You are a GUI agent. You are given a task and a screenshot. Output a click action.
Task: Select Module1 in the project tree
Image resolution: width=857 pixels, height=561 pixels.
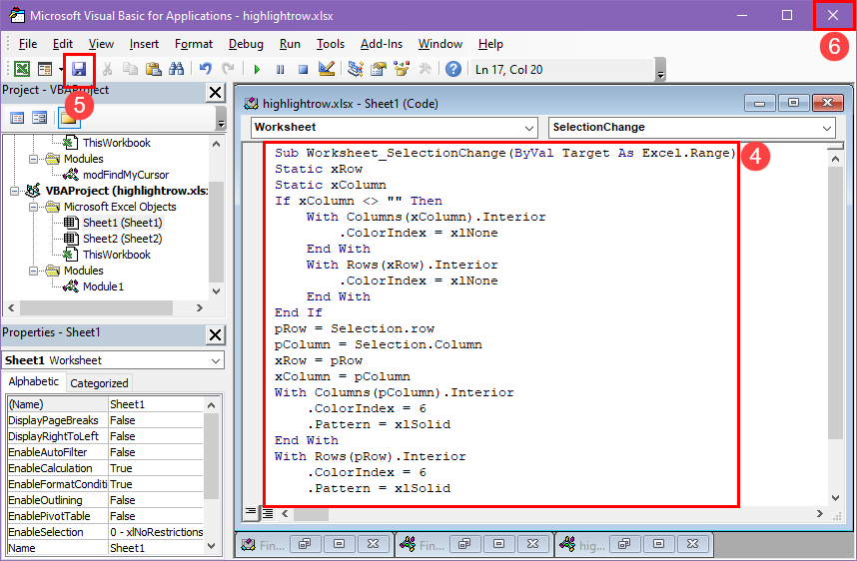click(103, 286)
